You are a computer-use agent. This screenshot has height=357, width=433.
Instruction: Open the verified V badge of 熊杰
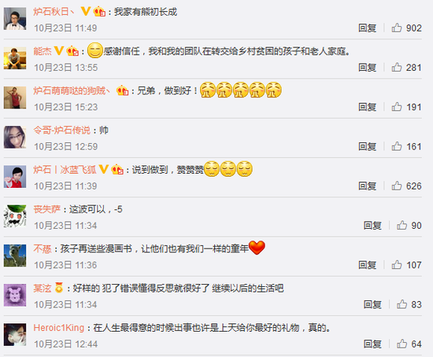pyautogui.click(x=59, y=51)
